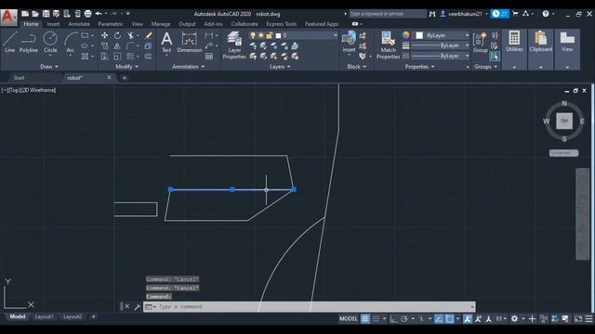This screenshot has height=334, width=595.
Task: Expand the Properties panel
Action: tap(419, 67)
